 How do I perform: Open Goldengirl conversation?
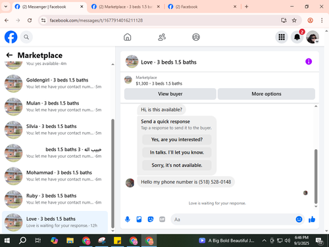tap(55, 83)
